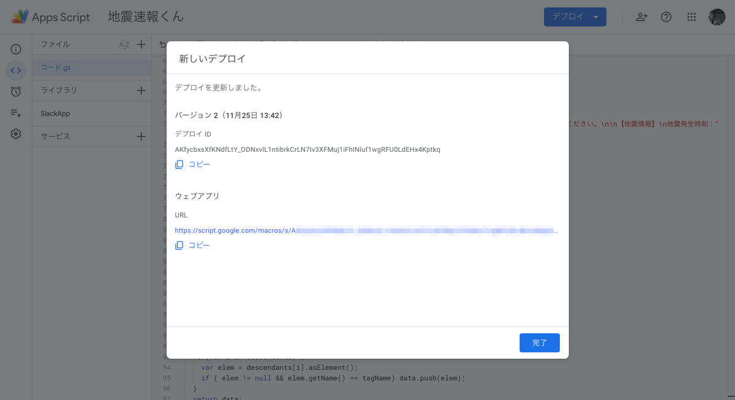Open the Overview info icon in sidebar
Image resolution: width=735 pixels, height=400 pixels.
tap(16, 49)
